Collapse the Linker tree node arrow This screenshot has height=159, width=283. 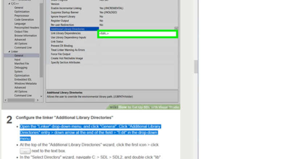(9, 51)
